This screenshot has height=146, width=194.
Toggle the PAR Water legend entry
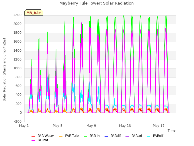click(x=43, y=136)
